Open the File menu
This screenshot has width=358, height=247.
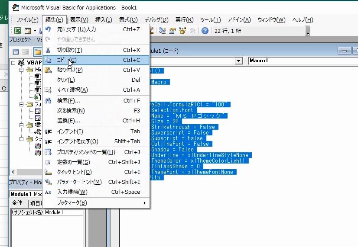click(x=27, y=20)
